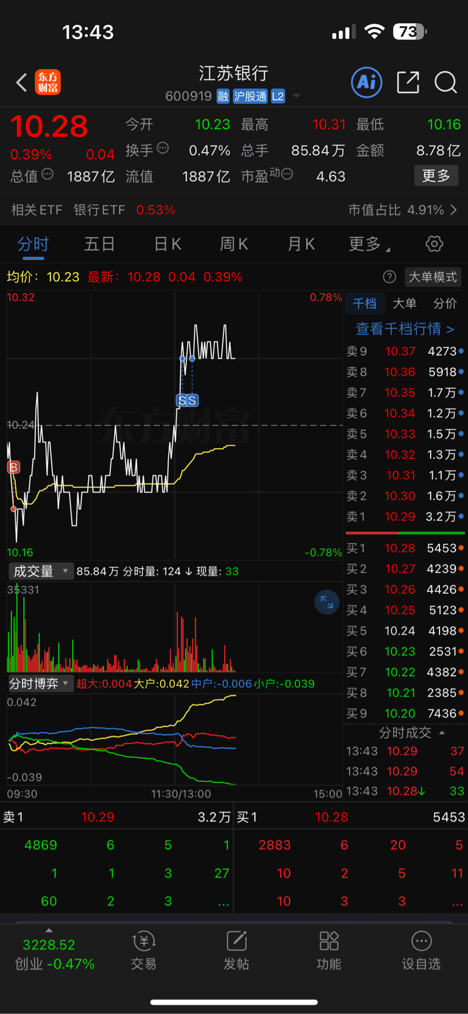Open the search magnifier icon
The image size is (468, 1014).
click(x=445, y=82)
